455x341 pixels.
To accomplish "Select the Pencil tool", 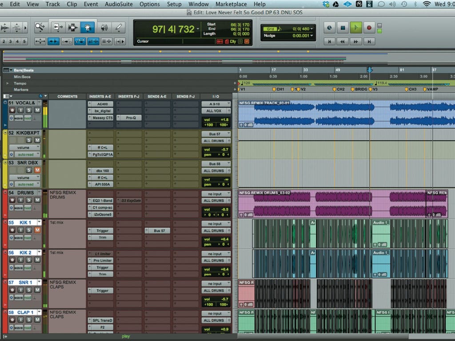I will coord(118,28).
